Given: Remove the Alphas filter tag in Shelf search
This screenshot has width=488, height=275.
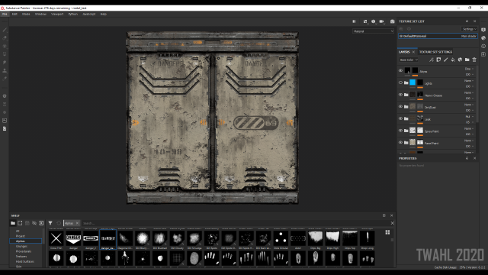Looking at the screenshot, I should point(77,223).
